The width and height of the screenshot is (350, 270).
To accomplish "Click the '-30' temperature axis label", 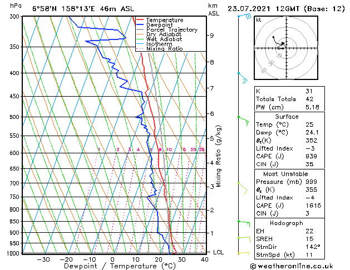I will point(43,259).
